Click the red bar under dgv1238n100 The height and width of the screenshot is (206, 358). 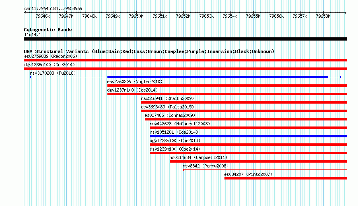pyautogui.click(x=249, y=145)
